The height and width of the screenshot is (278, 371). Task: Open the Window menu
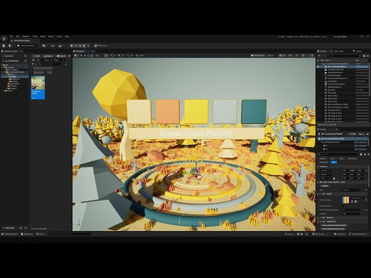coord(26,36)
